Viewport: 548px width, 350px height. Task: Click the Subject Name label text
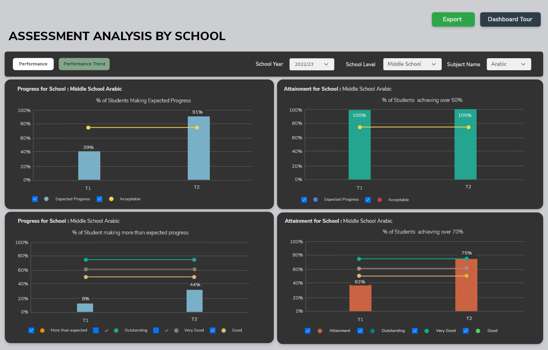click(463, 64)
